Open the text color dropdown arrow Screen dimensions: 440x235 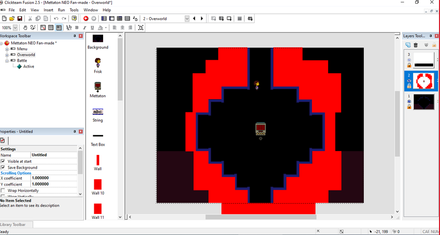[x=106, y=27]
